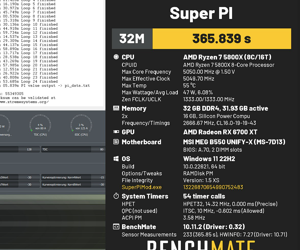This screenshot has width=300, height=250.
Task: Click the TDC (CPU) gauge
Action: pos(40,125)
